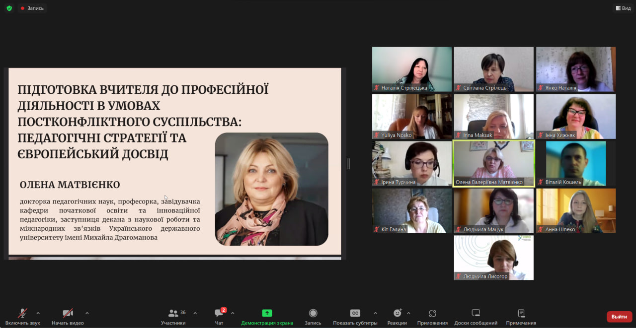The image size is (636, 328).
Task: Click muted mic icon on Наталія Стрілецька tile
Action: (377, 88)
